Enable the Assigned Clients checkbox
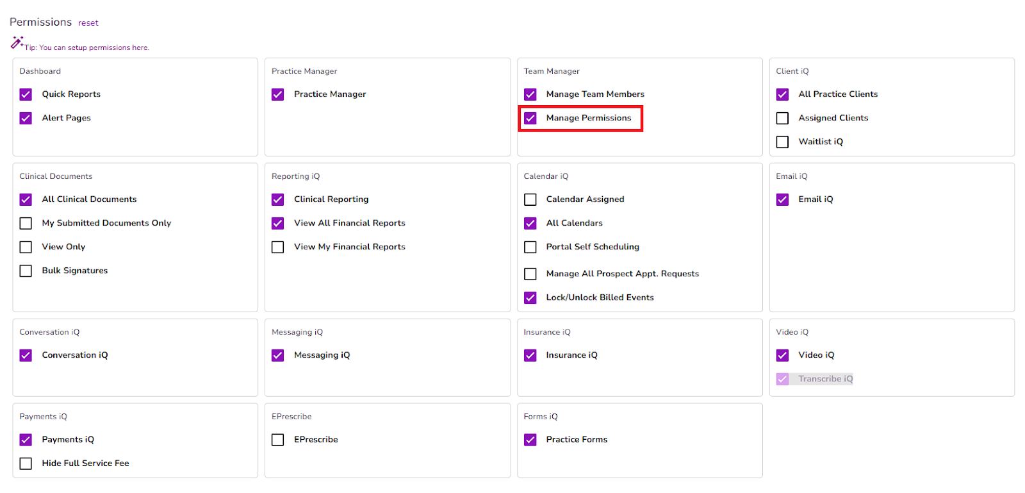The width and height of the screenshot is (1025, 493). pos(782,118)
